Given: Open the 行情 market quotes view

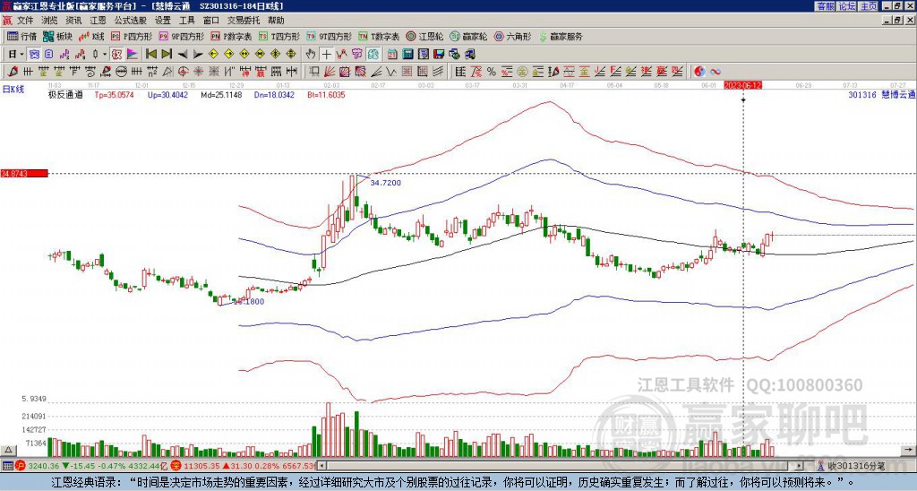Looking at the screenshot, I should [21, 36].
